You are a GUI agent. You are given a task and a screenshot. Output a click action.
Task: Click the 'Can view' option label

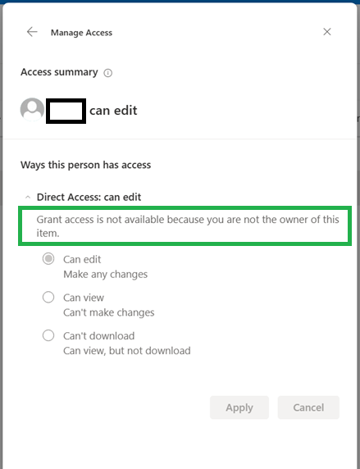(84, 298)
